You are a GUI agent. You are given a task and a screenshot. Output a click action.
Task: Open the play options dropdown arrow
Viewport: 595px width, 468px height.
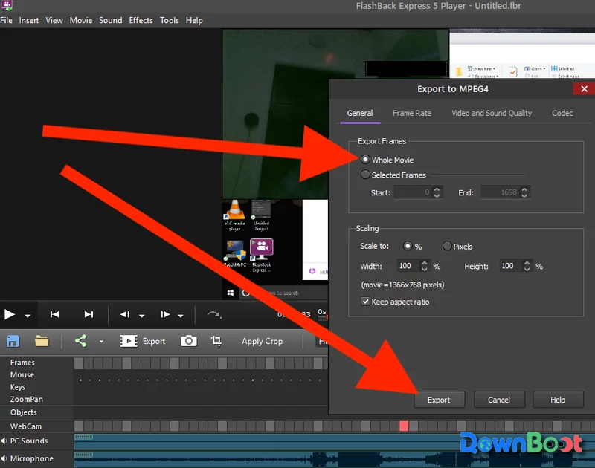(x=28, y=315)
